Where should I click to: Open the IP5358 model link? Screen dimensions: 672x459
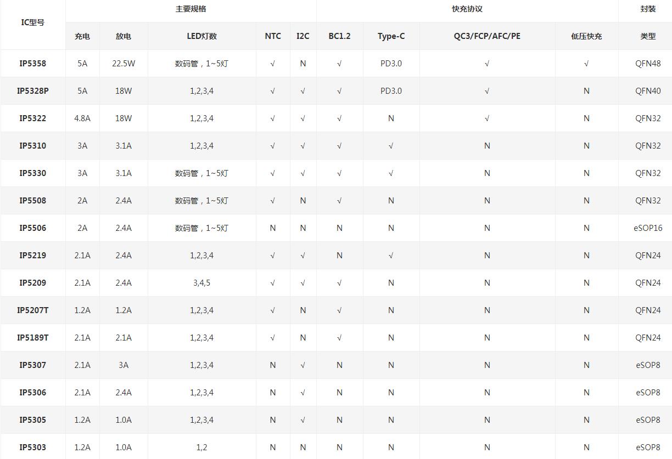point(33,64)
